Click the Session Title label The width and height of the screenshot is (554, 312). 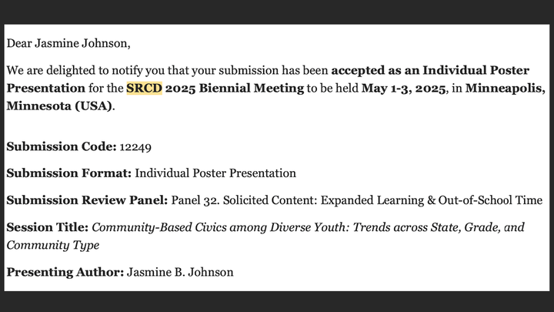(x=48, y=227)
